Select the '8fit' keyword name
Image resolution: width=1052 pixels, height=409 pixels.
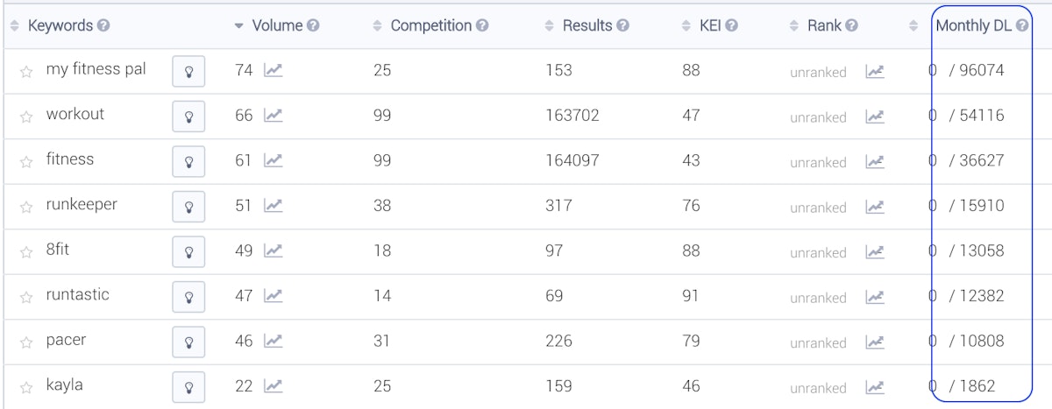coord(58,250)
